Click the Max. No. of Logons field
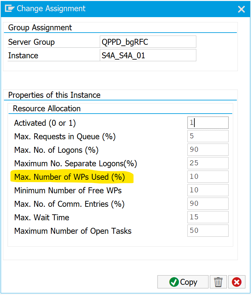The width and height of the screenshot is (251, 295). click(x=208, y=150)
